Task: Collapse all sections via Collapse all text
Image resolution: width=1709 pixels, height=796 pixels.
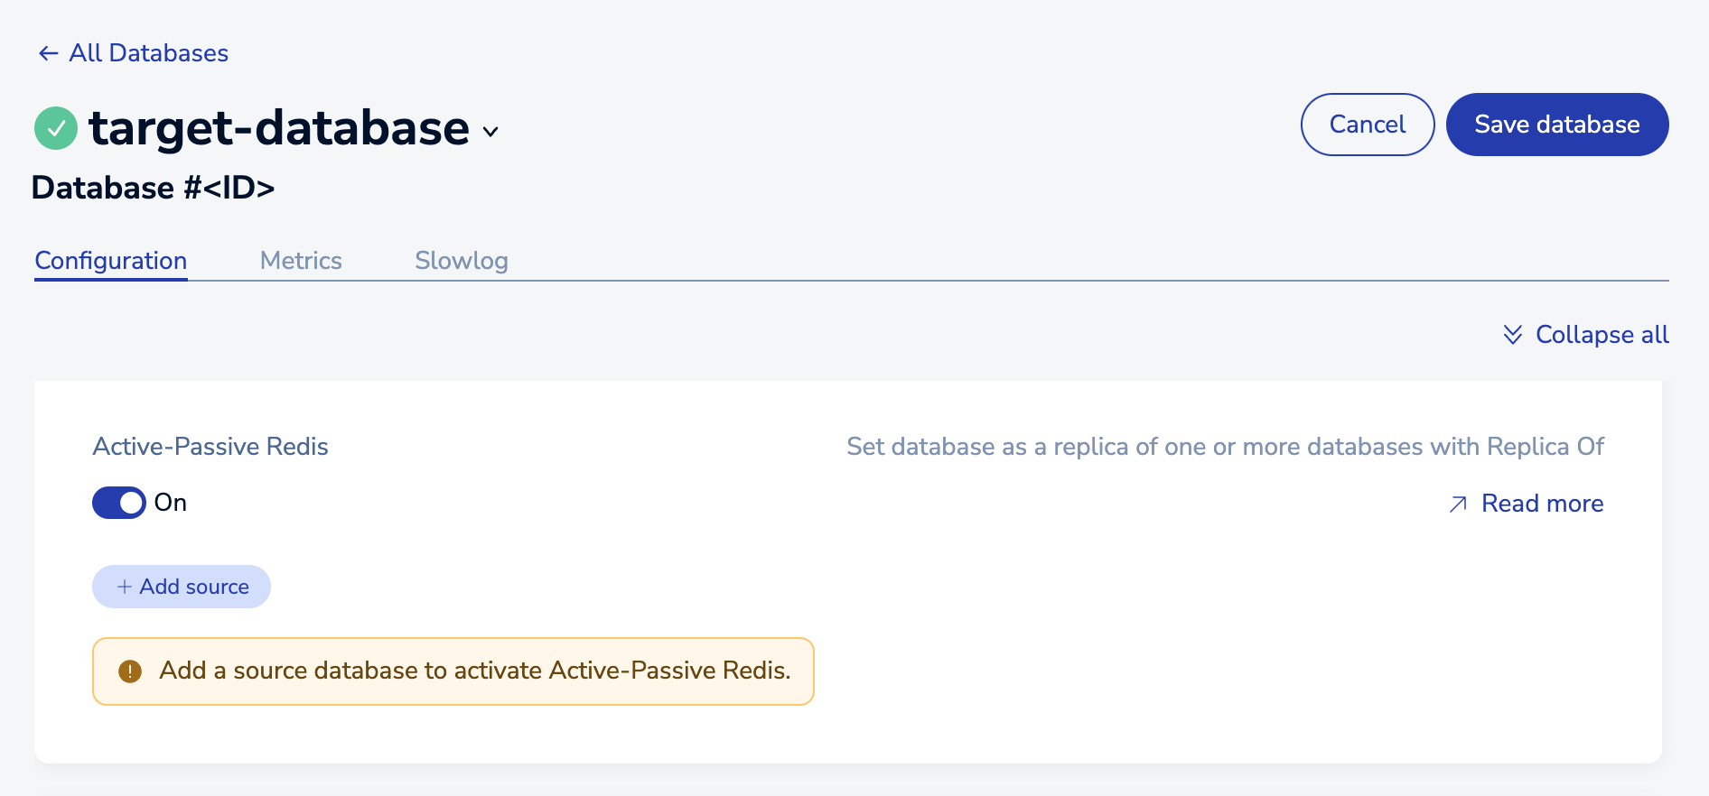Action: (x=1602, y=335)
